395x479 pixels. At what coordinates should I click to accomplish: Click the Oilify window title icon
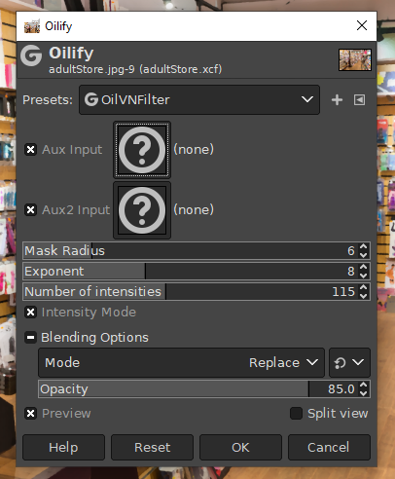(x=32, y=26)
